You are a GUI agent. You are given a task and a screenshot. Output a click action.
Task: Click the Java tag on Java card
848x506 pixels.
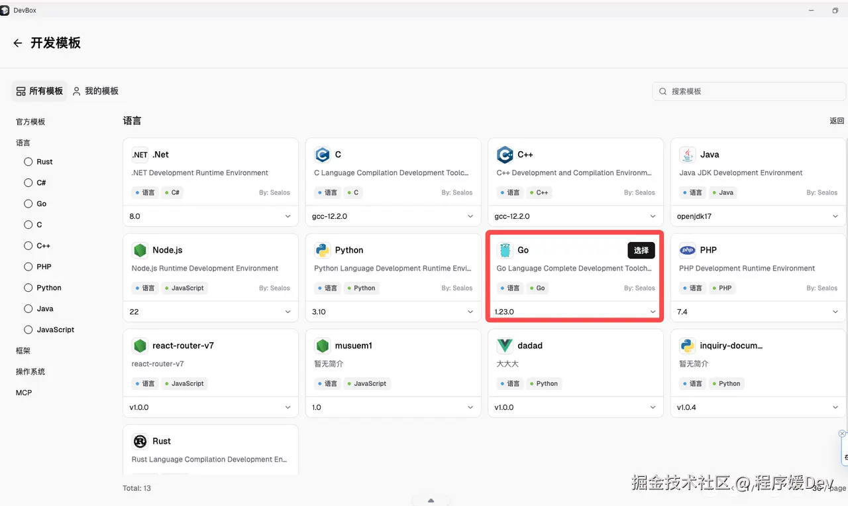click(x=723, y=192)
